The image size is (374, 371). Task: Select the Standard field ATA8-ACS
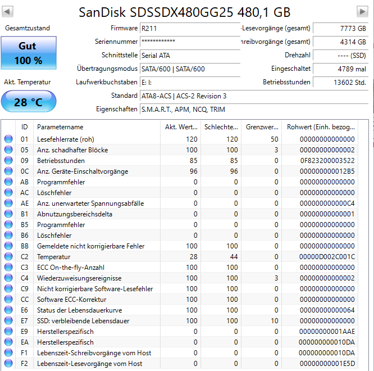254,96
